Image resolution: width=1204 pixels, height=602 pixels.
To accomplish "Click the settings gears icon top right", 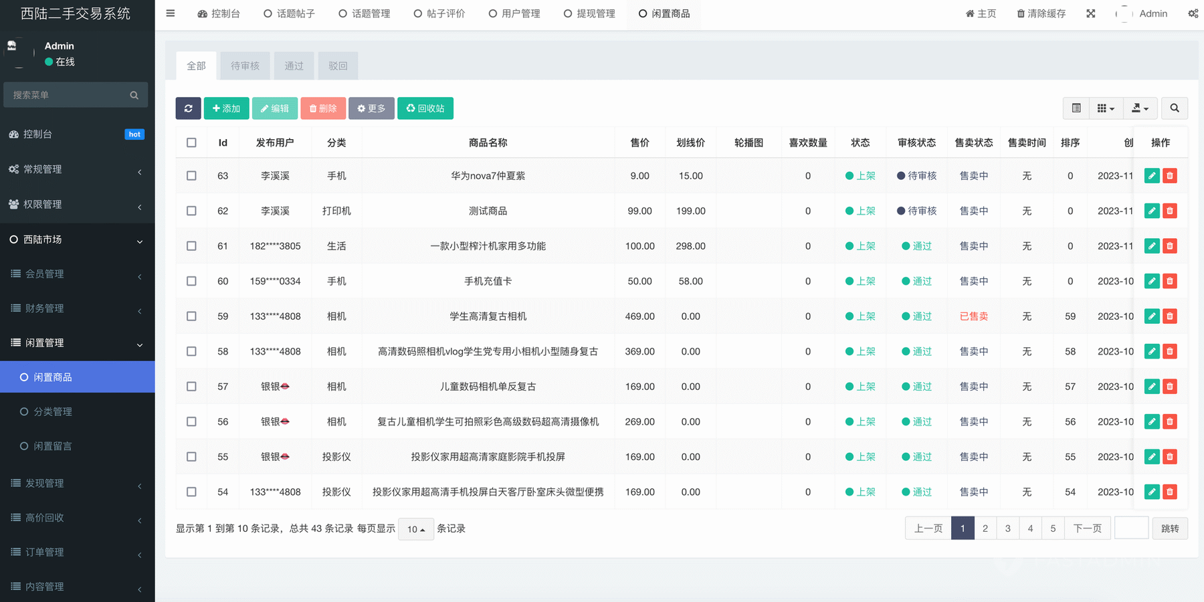I will tap(1193, 13).
